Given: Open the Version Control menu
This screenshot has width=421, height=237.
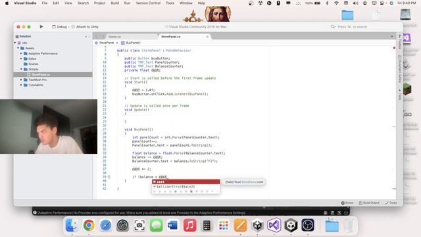Looking at the screenshot, I should click(x=148, y=3).
